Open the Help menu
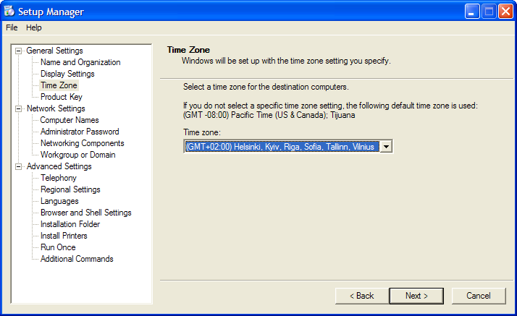 point(33,27)
